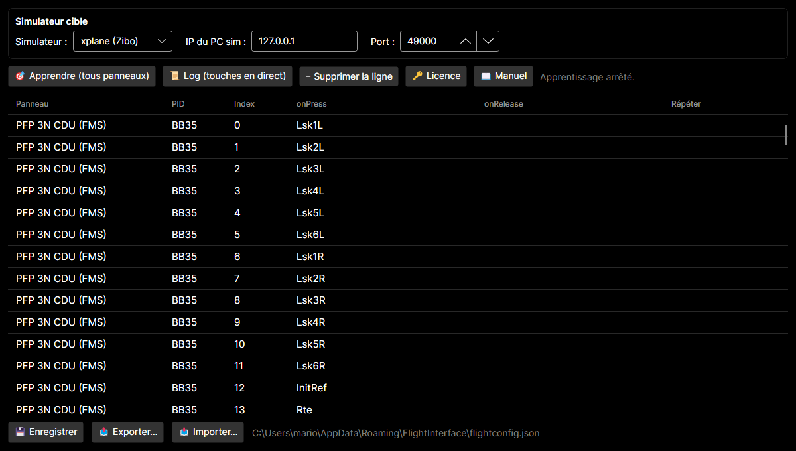This screenshot has height=451, width=796.
Task: Click the Apprentissage arrêté status text
Action: click(587, 77)
